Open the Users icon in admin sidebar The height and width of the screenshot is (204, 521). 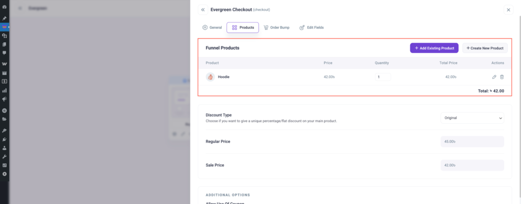(x=4, y=148)
